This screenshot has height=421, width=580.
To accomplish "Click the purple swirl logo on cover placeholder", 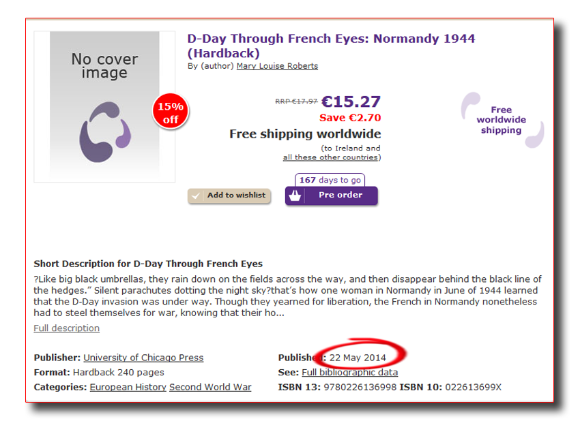I will (105, 132).
